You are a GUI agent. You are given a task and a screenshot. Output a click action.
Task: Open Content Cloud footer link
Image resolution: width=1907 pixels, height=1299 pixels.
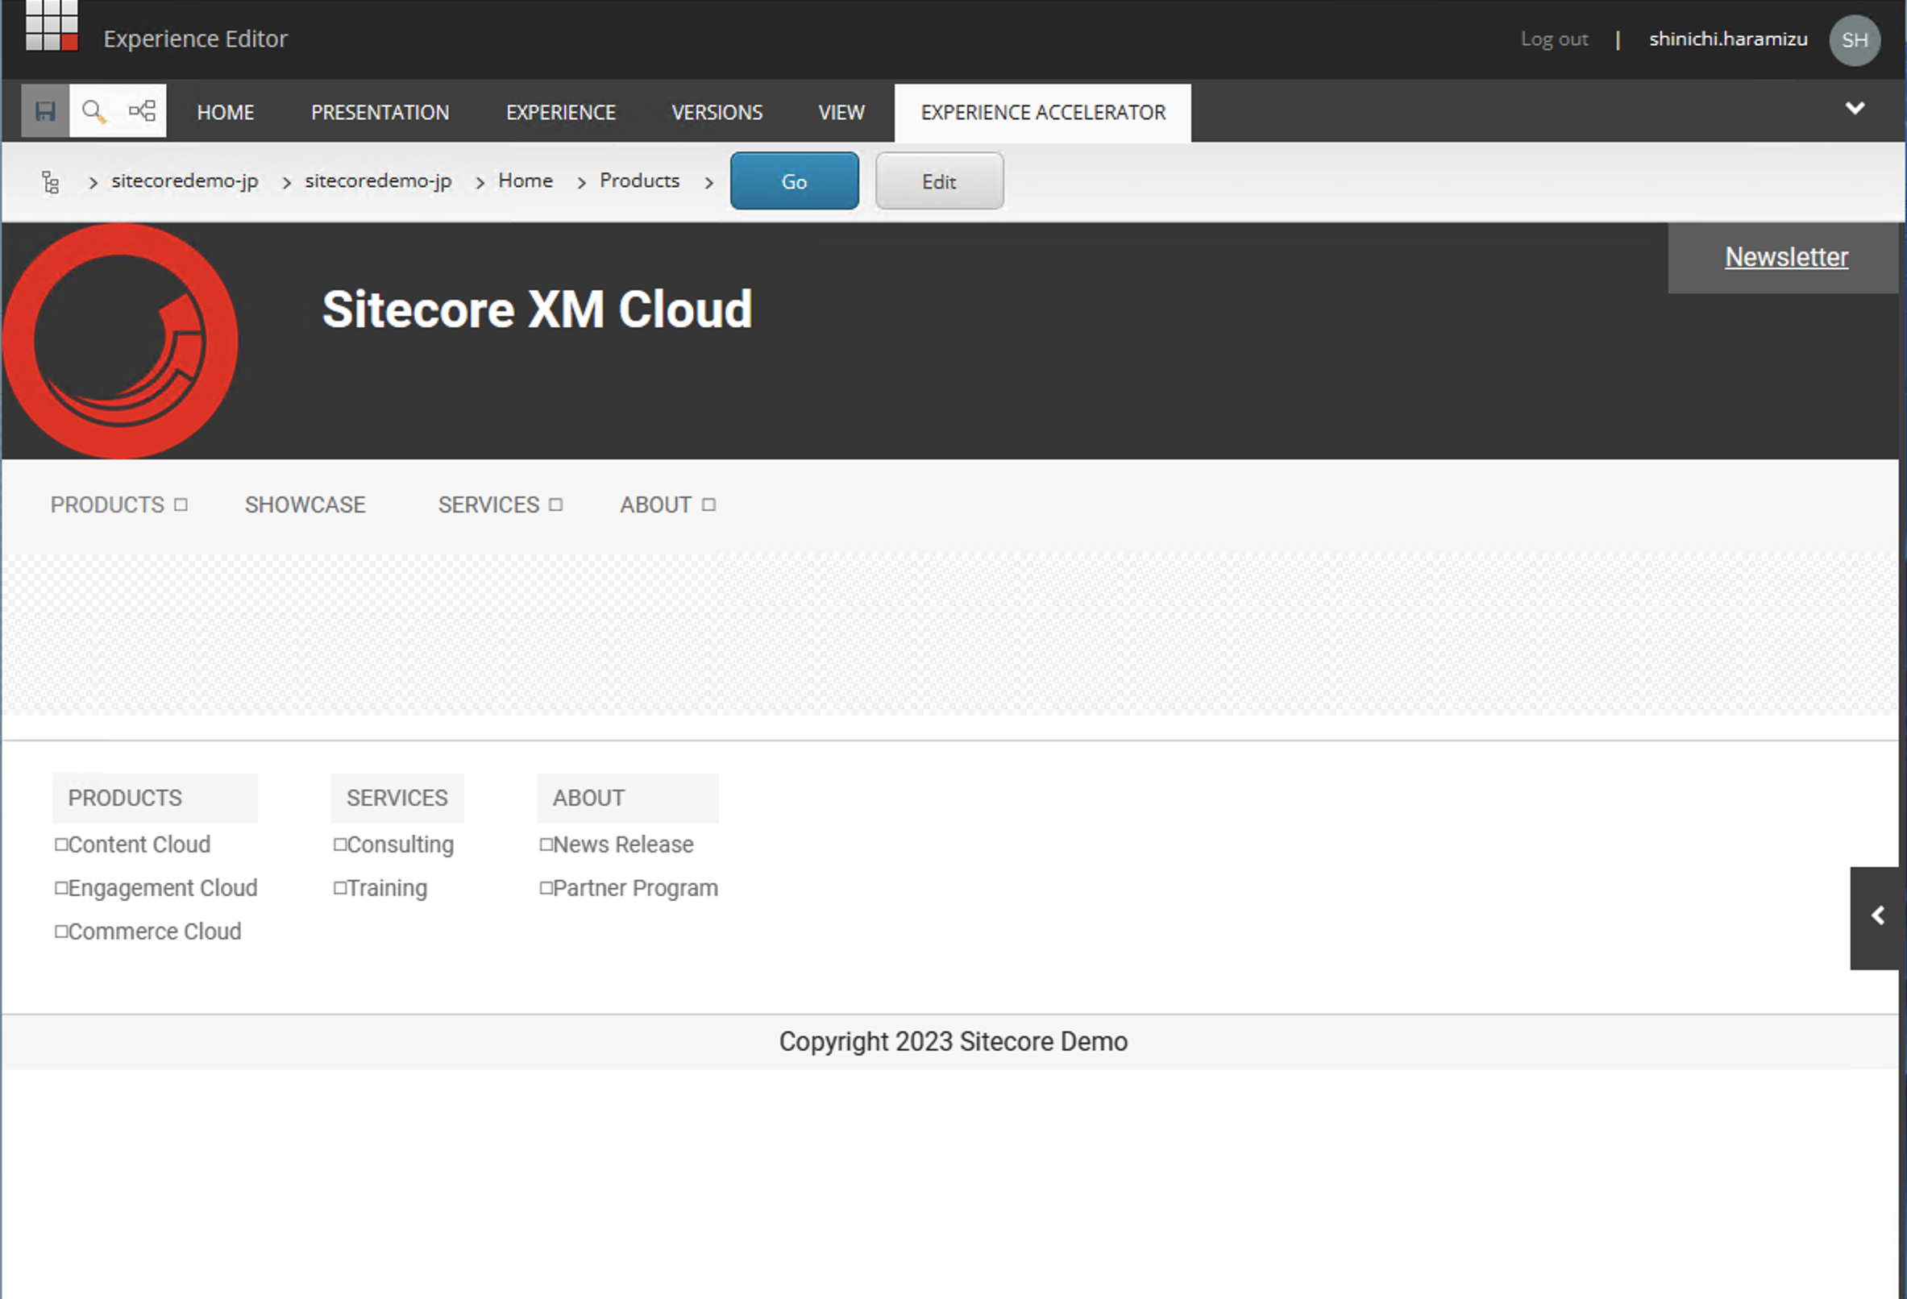pyautogui.click(x=139, y=845)
